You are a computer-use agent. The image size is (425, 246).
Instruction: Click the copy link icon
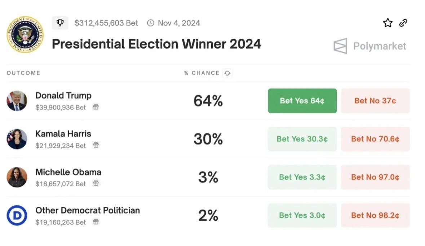(403, 23)
